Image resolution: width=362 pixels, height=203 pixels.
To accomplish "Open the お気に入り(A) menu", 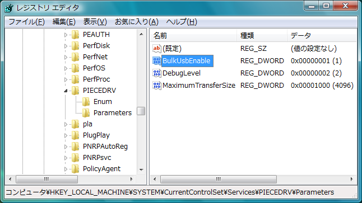I will point(137,22).
